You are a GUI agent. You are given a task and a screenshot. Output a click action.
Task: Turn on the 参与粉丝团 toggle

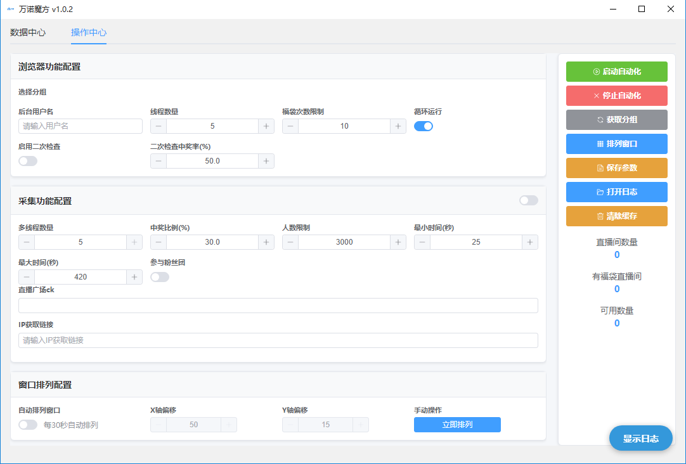(x=160, y=277)
